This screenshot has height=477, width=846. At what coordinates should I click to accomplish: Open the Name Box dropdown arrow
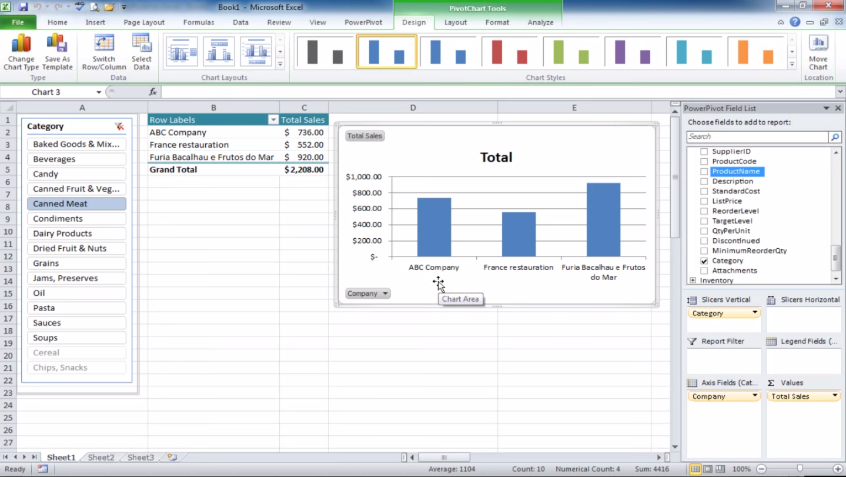tap(99, 92)
